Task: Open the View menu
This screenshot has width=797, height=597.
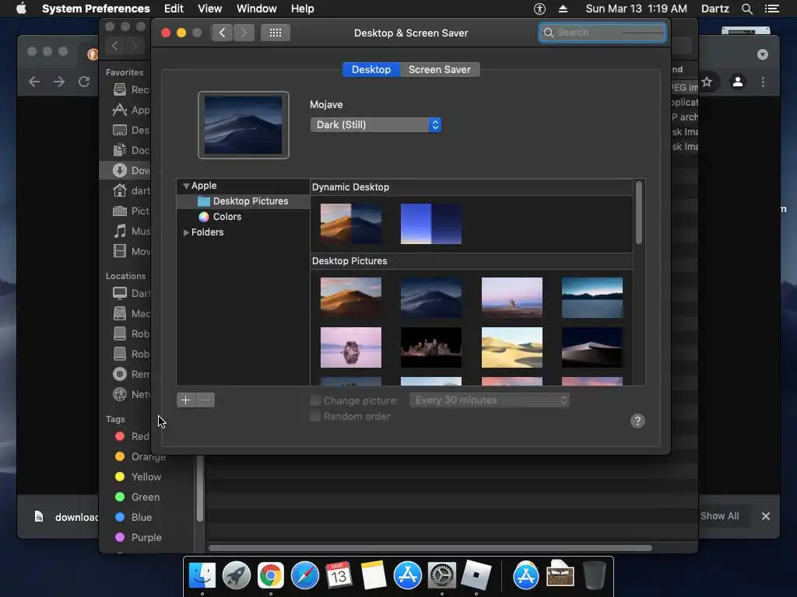Action: (x=210, y=9)
